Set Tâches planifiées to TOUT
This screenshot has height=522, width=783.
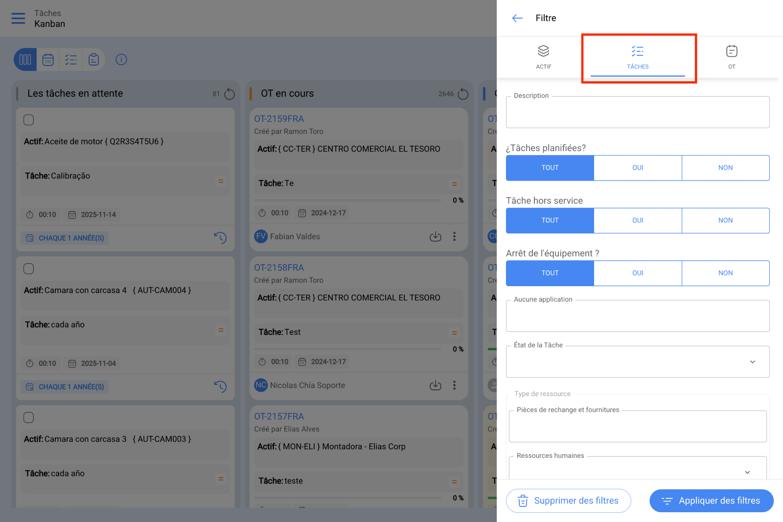click(550, 168)
